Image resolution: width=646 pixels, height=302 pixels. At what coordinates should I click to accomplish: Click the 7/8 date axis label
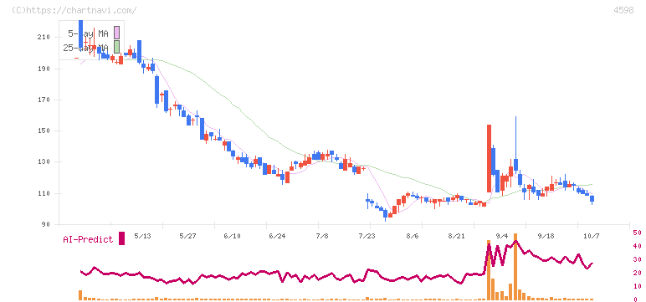pos(322,236)
